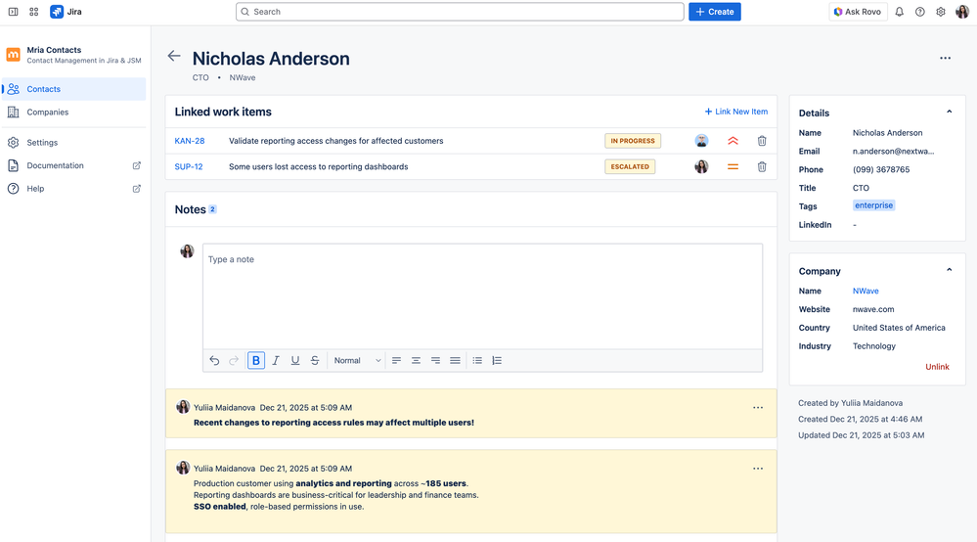
Task: Open options for the first note
Action: click(x=758, y=407)
